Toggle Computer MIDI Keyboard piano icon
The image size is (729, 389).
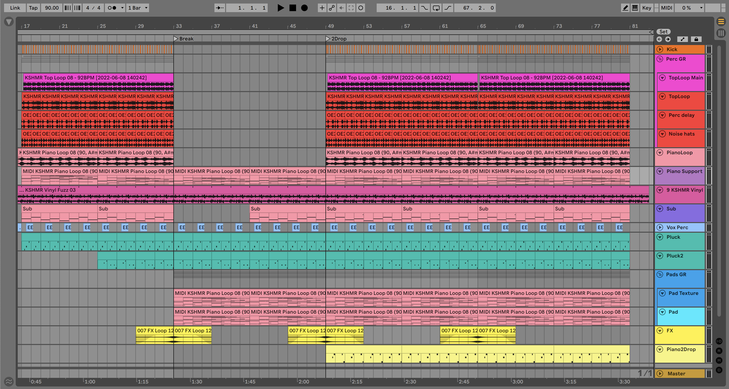pyautogui.click(x=635, y=8)
